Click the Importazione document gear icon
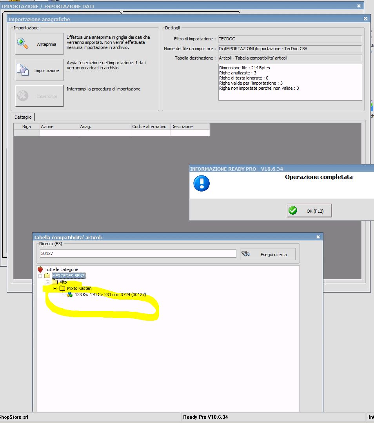Screen dimensions: 374x423 [23, 70]
